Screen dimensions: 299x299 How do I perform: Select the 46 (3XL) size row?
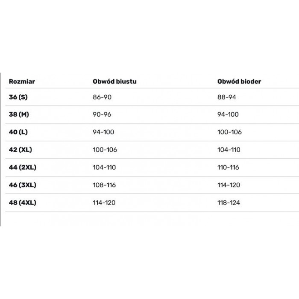[x=152, y=185]
